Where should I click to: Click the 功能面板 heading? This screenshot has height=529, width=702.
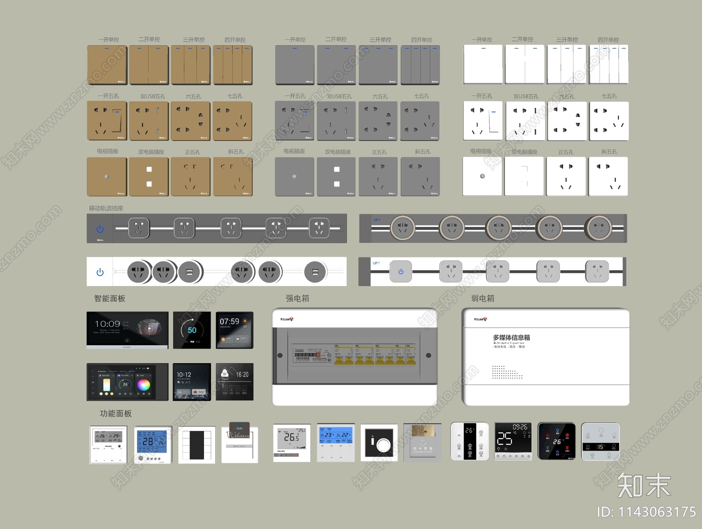click(116, 413)
